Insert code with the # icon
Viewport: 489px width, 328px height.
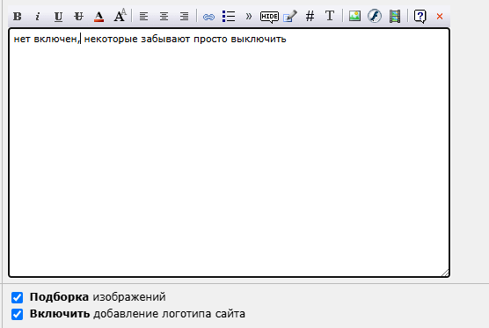(x=310, y=16)
